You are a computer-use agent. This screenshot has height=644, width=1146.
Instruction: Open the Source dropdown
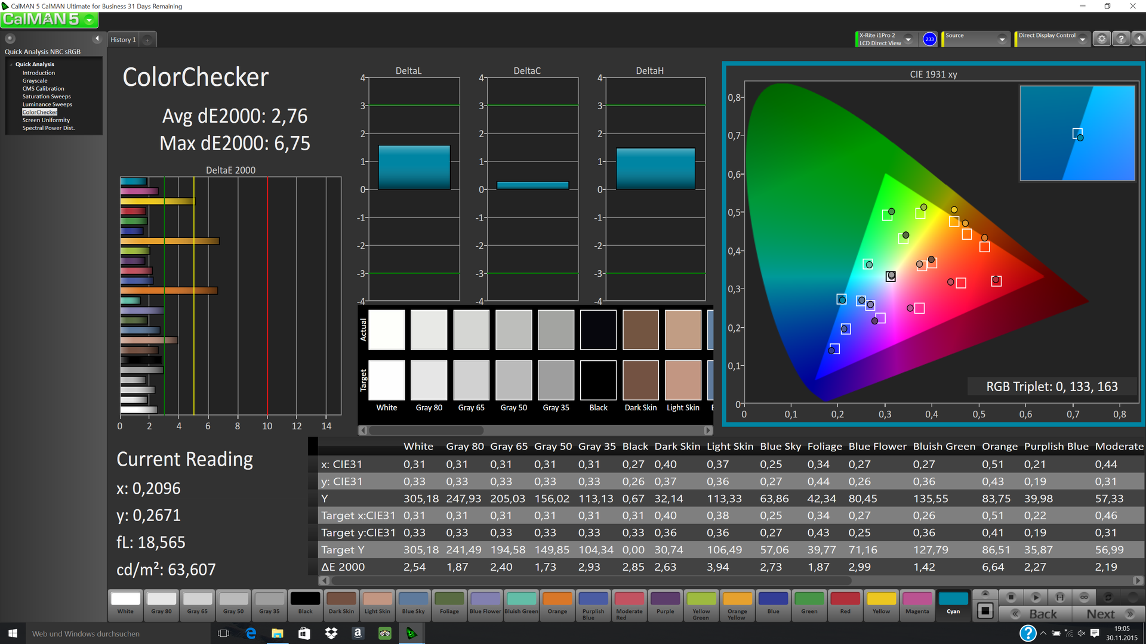(1002, 39)
